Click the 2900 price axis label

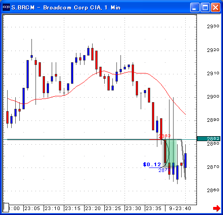point(213,97)
